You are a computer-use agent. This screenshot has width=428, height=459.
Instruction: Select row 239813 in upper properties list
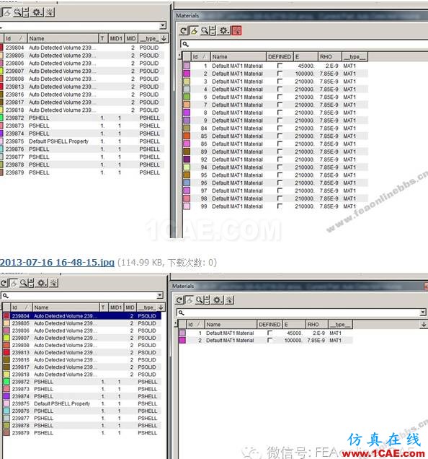[x=82, y=87]
